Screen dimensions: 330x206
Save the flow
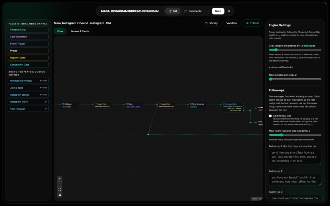point(218,11)
